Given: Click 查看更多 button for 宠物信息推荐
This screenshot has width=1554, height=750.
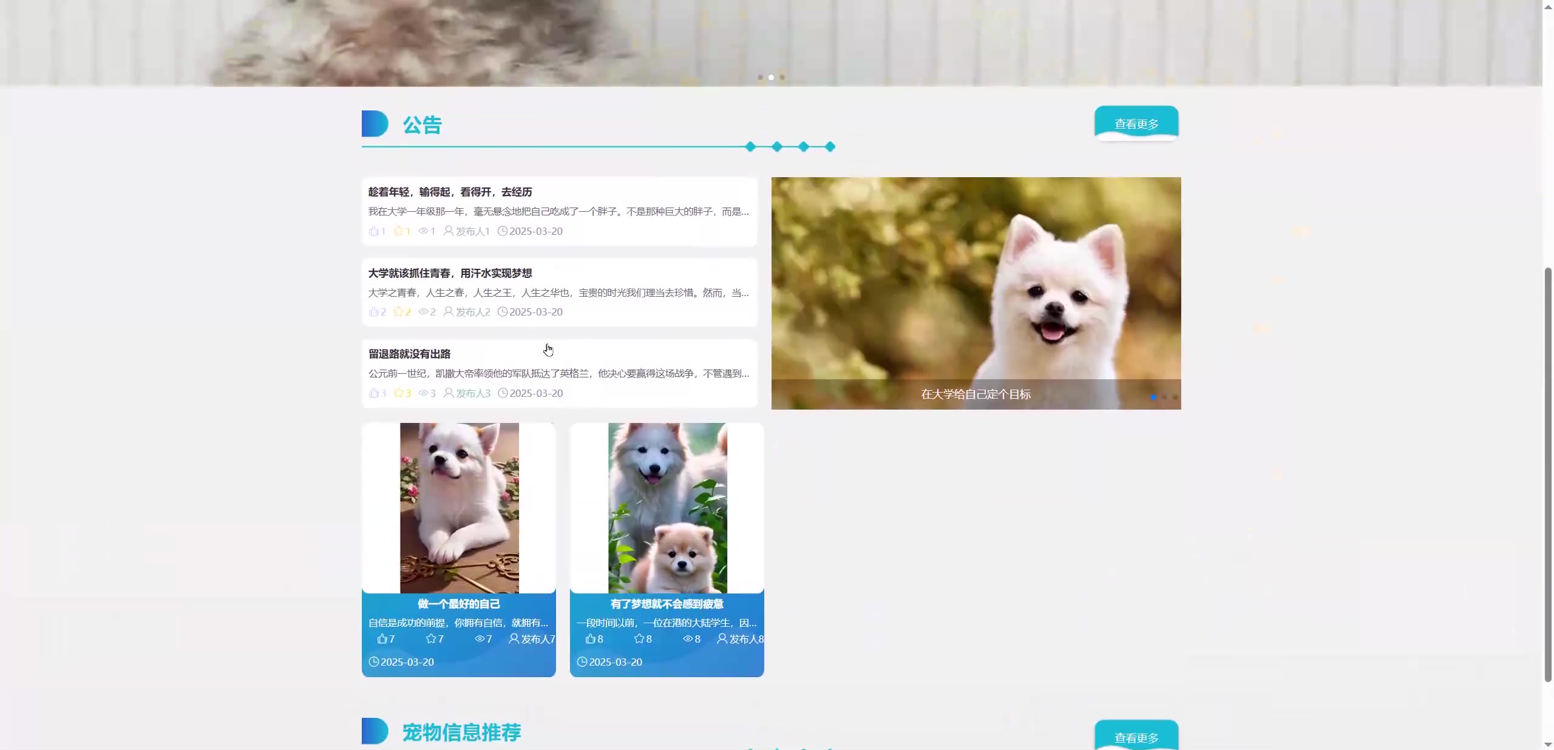Looking at the screenshot, I should pos(1136,737).
